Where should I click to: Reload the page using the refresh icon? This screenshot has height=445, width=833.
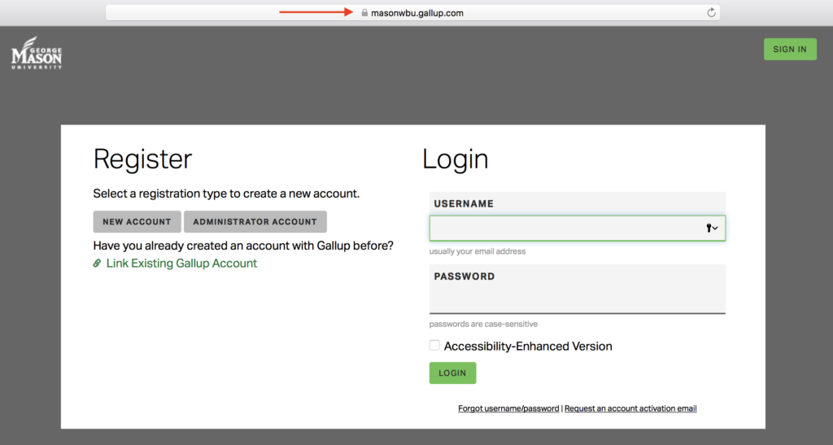coord(711,13)
